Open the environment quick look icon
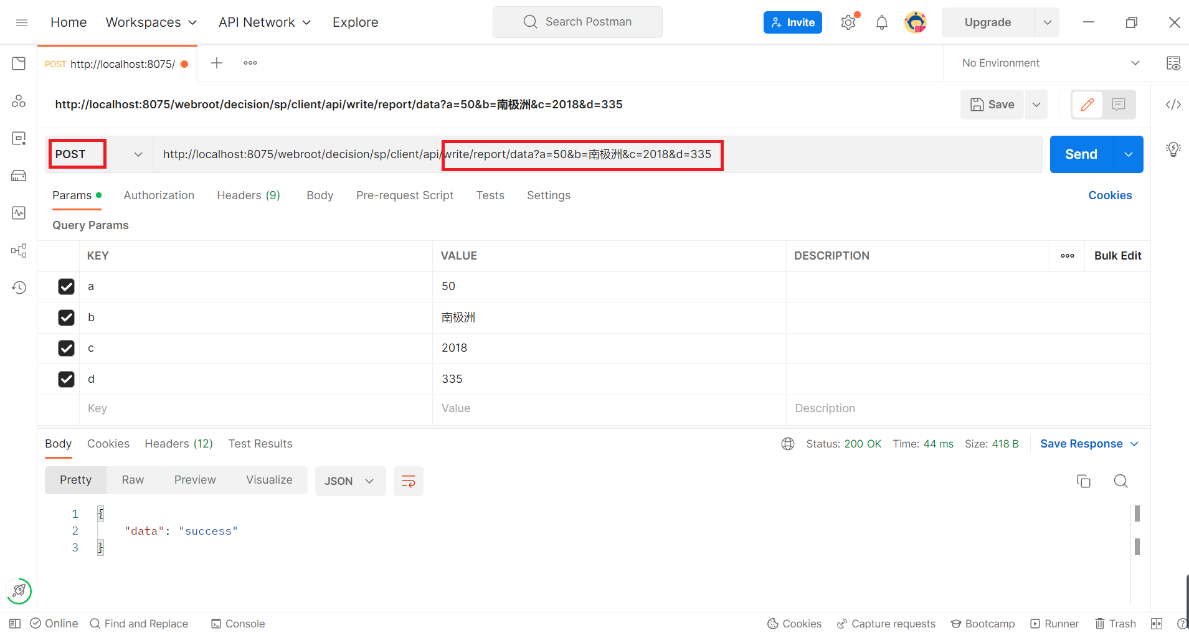This screenshot has height=633, width=1189. coord(1173,63)
